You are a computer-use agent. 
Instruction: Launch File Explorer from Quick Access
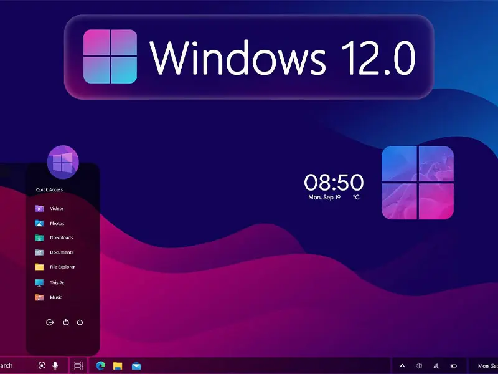[x=55, y=267]
